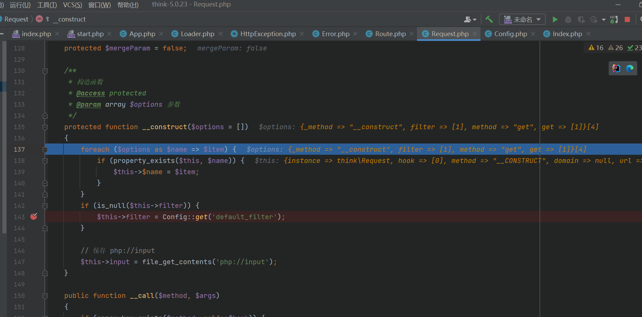
Task: Stop the running process with red square
Action: click(x=627, y=19)
